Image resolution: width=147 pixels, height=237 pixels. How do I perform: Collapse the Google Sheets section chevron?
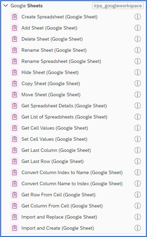point(6,6)
